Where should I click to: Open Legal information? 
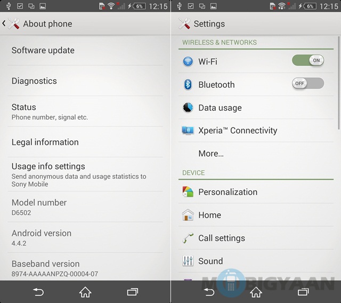click(85, 142)
